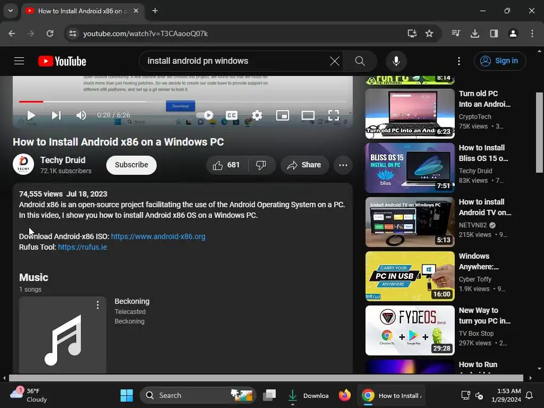Toggle closed captions CC
This screenshot has width=544, height=408.
232,115
